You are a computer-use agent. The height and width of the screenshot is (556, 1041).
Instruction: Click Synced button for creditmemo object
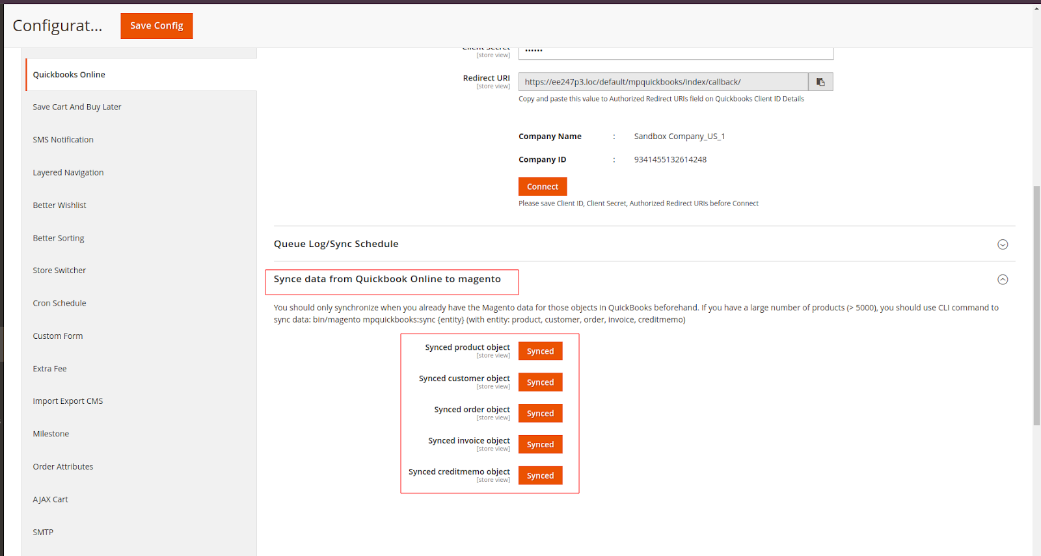pyautogui.click(x=540, y=476)
